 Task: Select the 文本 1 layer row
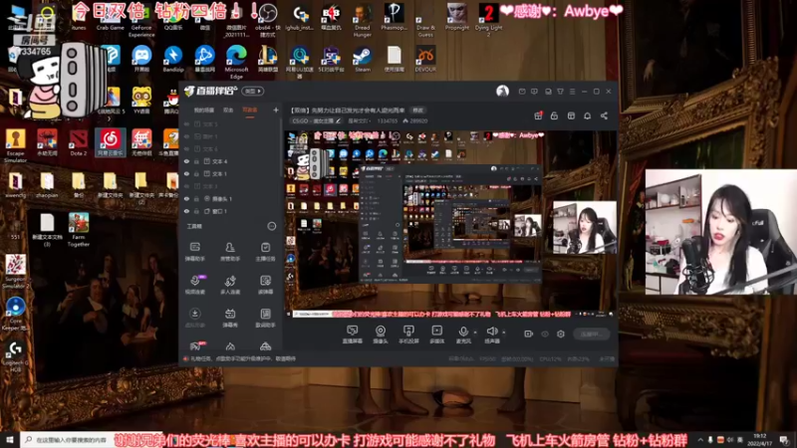click(x=231, y=173)
